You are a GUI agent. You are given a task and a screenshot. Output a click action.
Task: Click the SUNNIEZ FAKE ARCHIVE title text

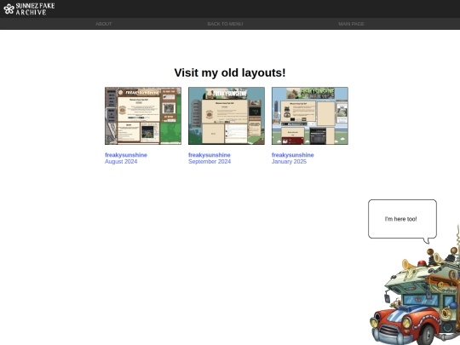(x=35, y=9)
